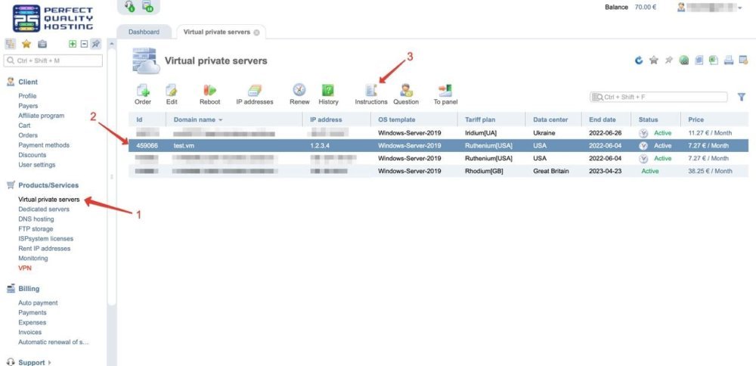Click the headset support notifications icon
Viewport: 756px width, 366px height.
[x=129, y=6]
